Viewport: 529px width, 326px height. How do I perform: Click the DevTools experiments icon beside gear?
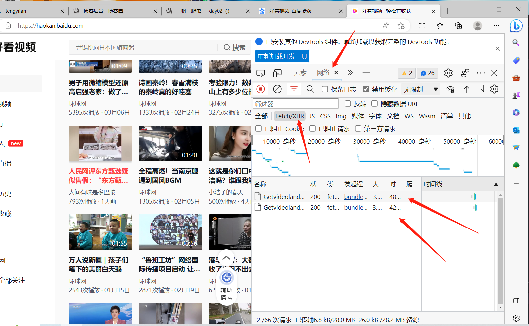[465, 73]
